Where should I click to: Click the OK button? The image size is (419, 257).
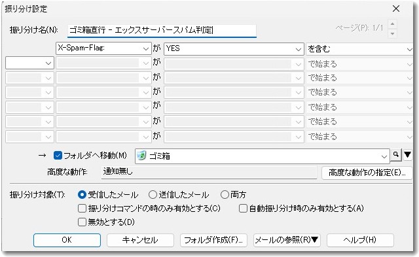click(x=67, y=240)
